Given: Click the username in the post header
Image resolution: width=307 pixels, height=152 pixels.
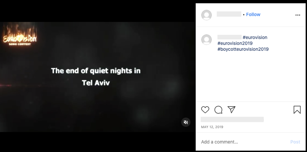Looking at the screenshot, I should click(x=229, y=14).
